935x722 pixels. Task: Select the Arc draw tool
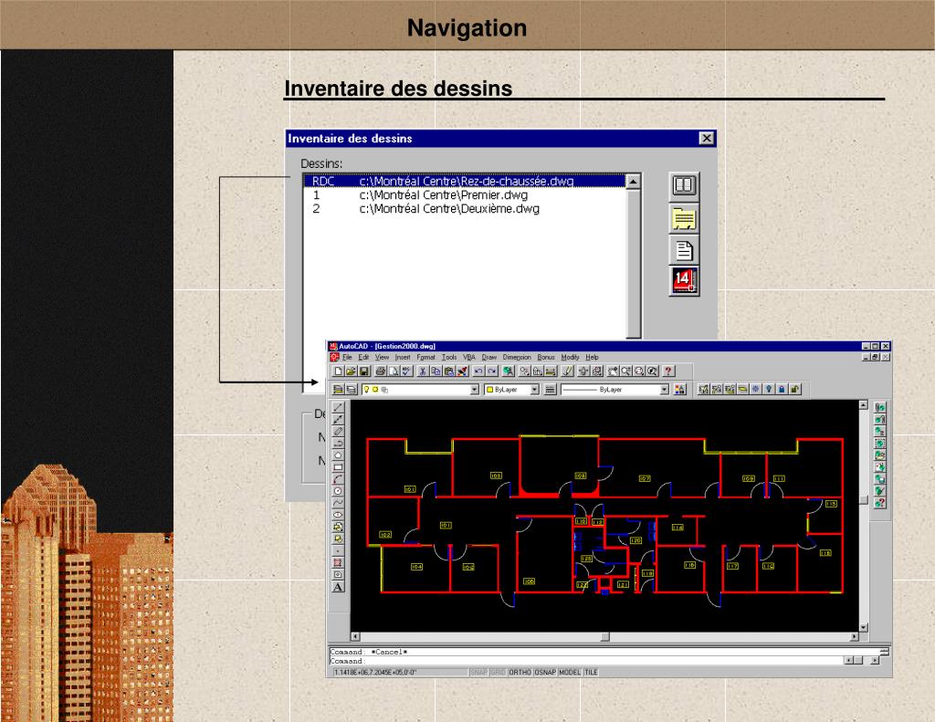(x=338, y=479)
